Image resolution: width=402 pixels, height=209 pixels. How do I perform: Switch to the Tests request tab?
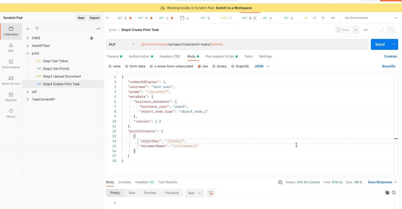(x=248, y=57)
